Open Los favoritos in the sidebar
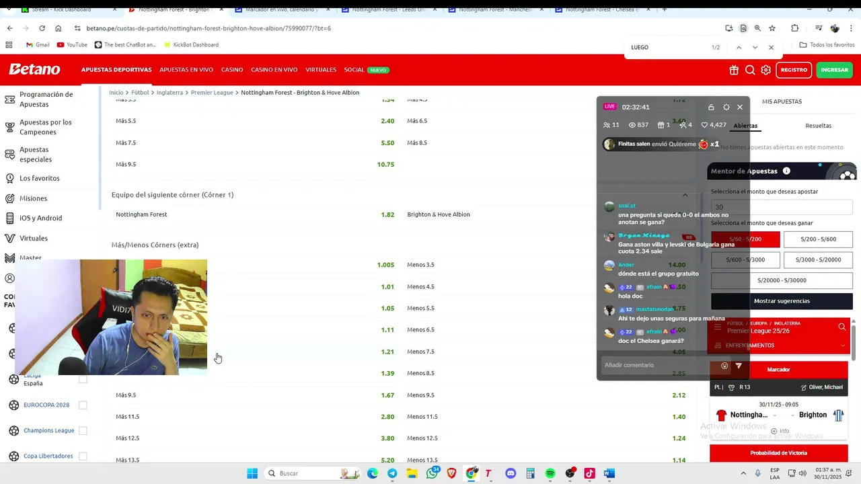The image size is (861, 484). click(x=40, y=178)
